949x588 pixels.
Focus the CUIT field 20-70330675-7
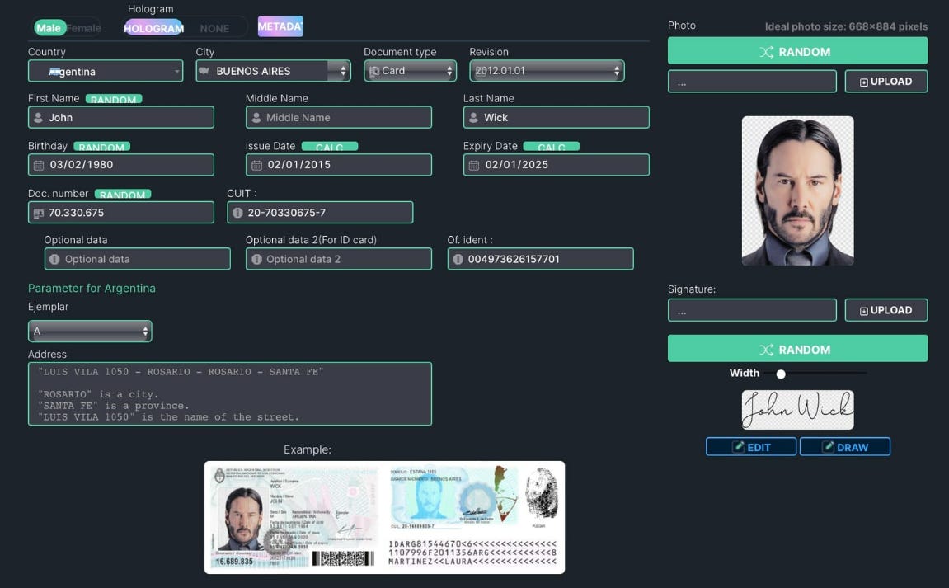click(x=320, y=213)
